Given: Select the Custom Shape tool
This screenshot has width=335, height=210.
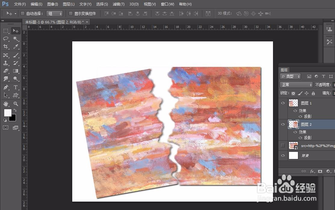Looking at the screenshot, I should pyautogui.click(x=16, y=95).
